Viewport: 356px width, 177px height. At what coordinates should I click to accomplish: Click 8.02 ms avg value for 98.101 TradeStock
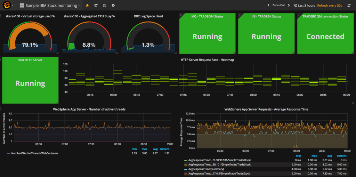pos(327,165)
